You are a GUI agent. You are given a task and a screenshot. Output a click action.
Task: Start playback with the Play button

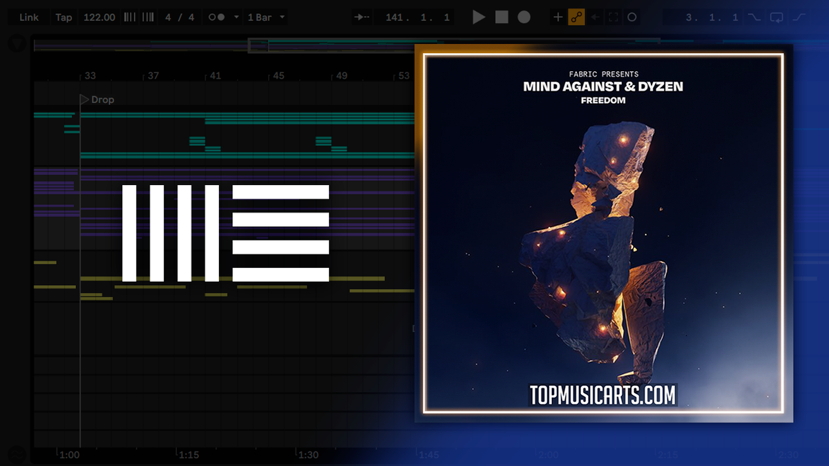[479, 17]
